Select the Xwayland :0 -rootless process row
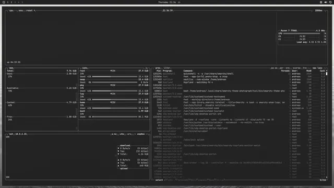Screen dimensions: 334x188 [x=239, y=120]
